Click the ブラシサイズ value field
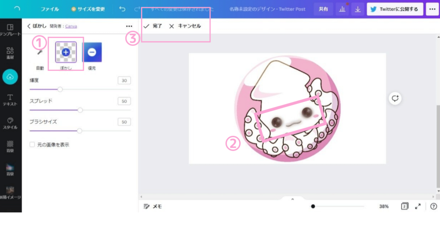Screen dimensions: 440x247 pyautogui.click(x=124, y=122)
